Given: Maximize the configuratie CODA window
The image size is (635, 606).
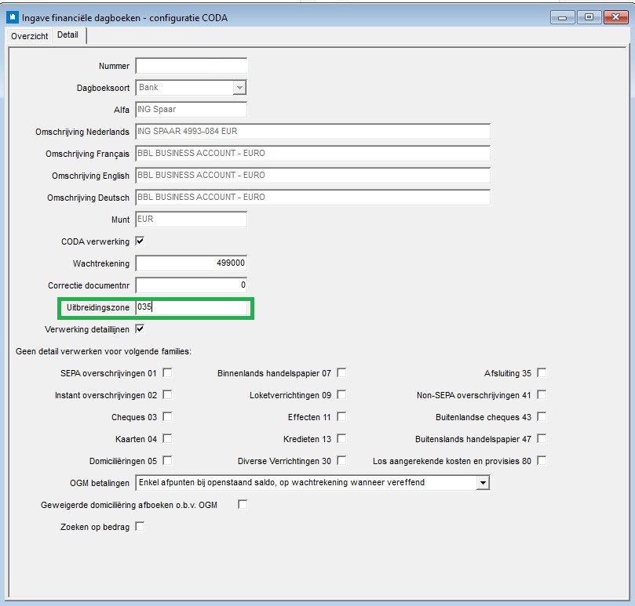Looking at the screenshot, I should coord(589,16).
